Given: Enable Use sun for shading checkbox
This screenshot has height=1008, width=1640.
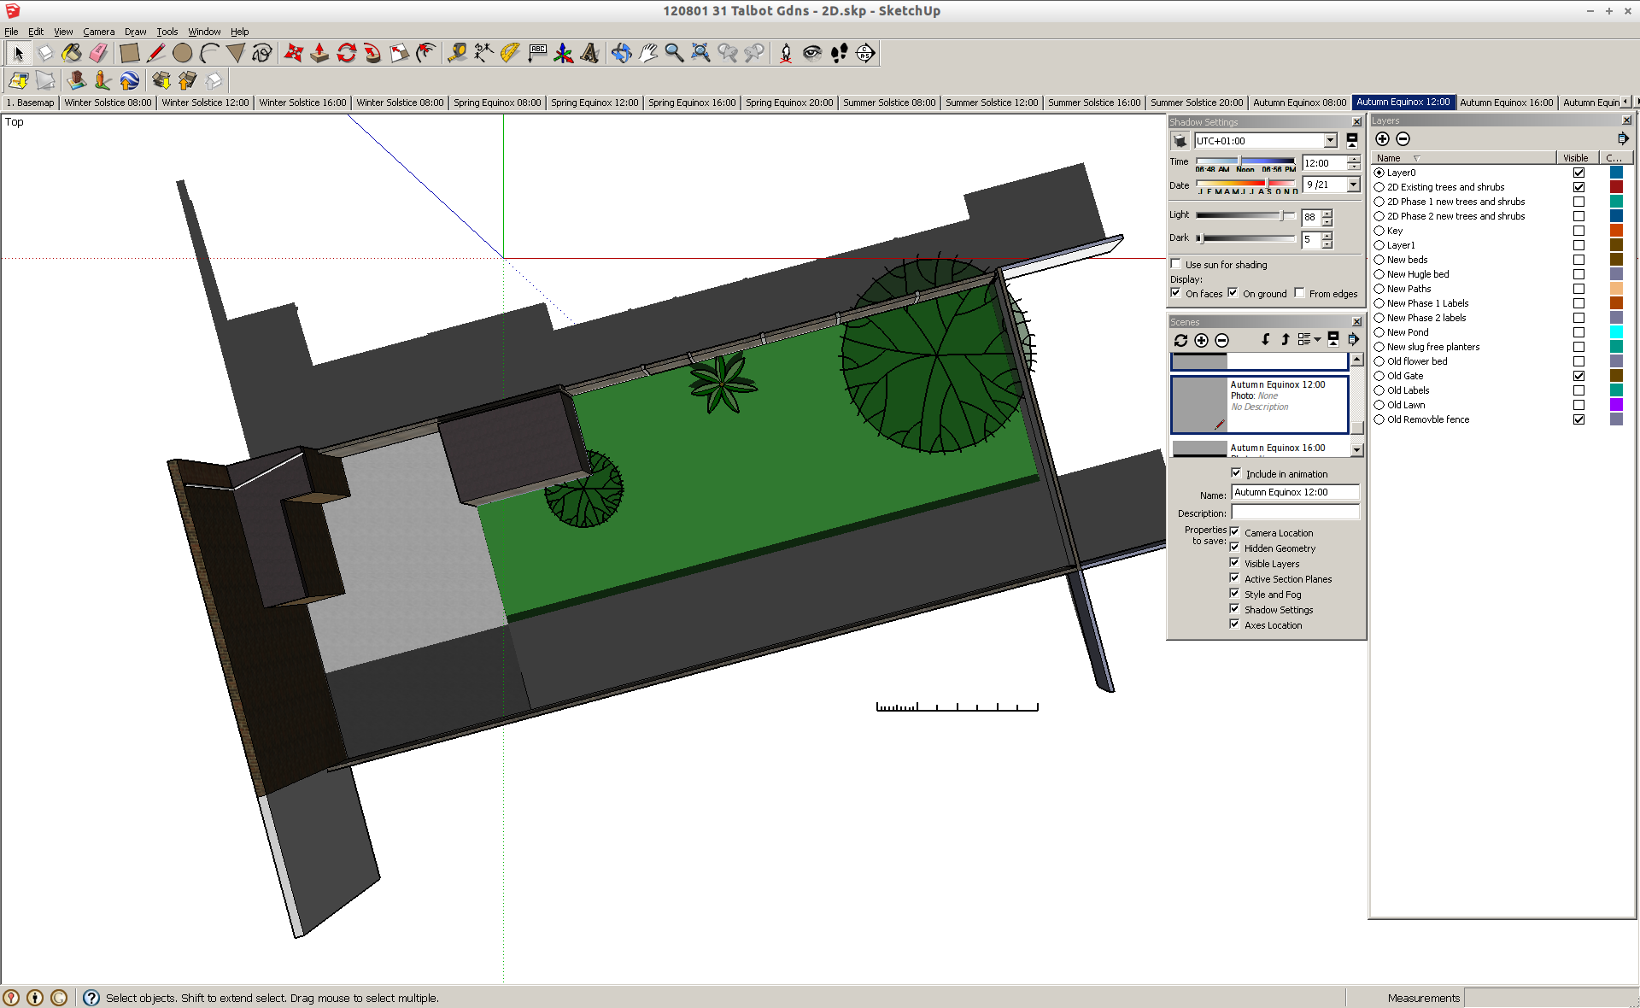Looking at the screenshot, I should point(1176,264).
